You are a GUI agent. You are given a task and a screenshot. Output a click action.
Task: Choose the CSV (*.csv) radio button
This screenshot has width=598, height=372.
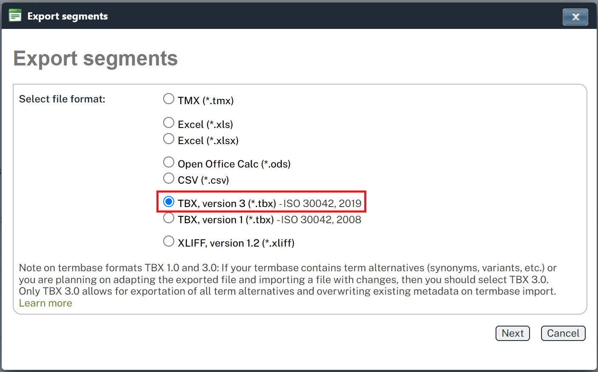(x=169, y=179)
